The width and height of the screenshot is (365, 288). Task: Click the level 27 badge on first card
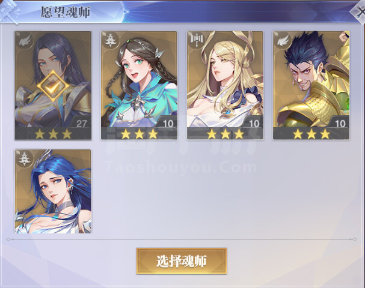pyautogui.click(x=81, y=124)
